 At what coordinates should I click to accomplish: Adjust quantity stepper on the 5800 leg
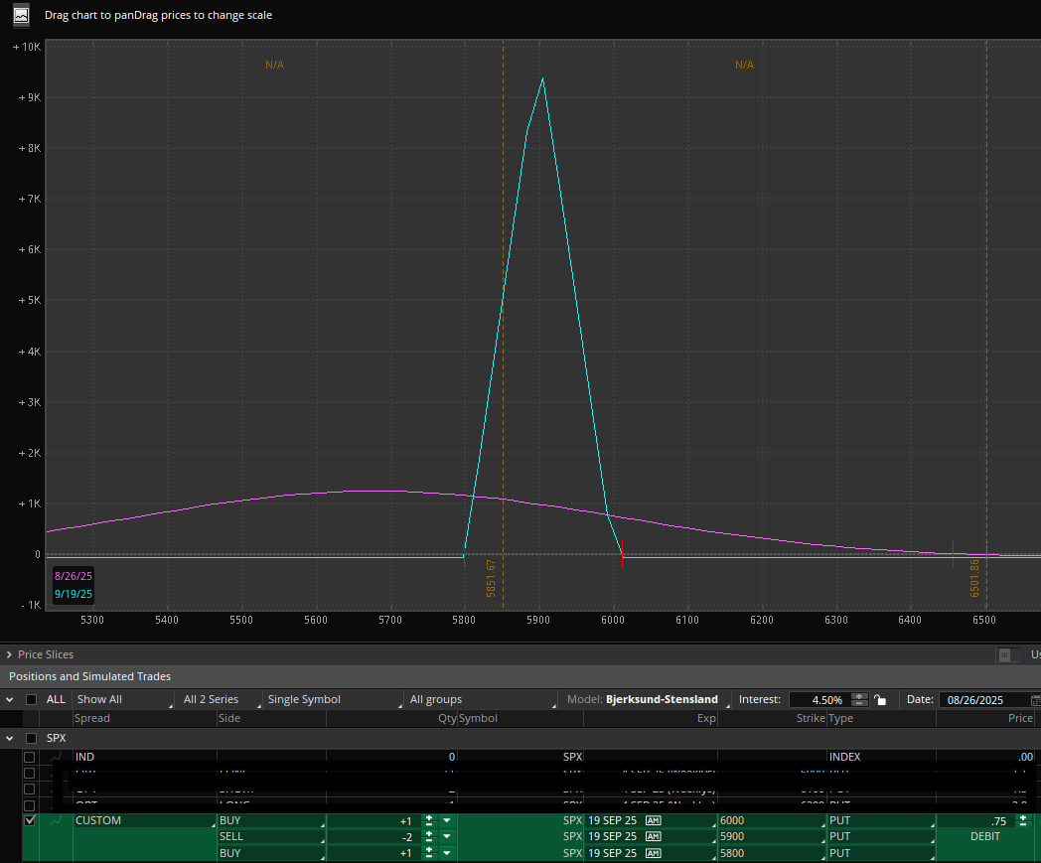click(429, 853)
